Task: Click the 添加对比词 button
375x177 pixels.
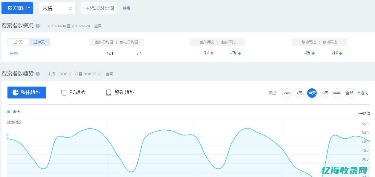Action: tap(99, 8)
